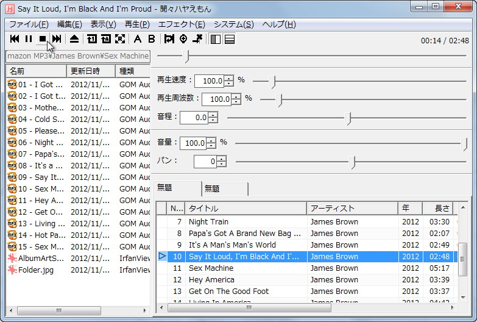Click the playlist vertical scrollbar down arrow

(x=463, y=297)
